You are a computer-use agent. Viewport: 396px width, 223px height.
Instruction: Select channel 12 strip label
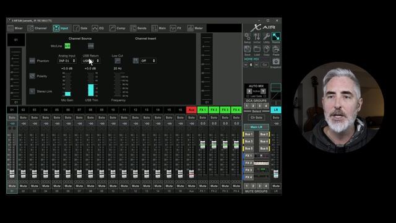coord(136,110)
